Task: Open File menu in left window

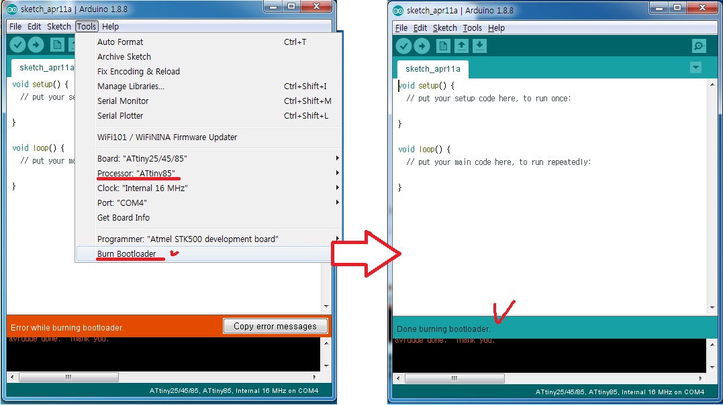Action: (15, 27)
